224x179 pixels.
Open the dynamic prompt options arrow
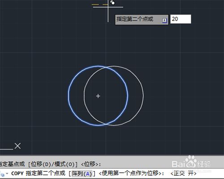[164, 20]
